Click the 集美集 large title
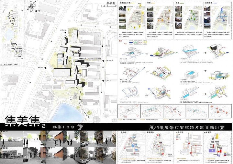This screenshot has height=164, width=233. coord(23,121)
